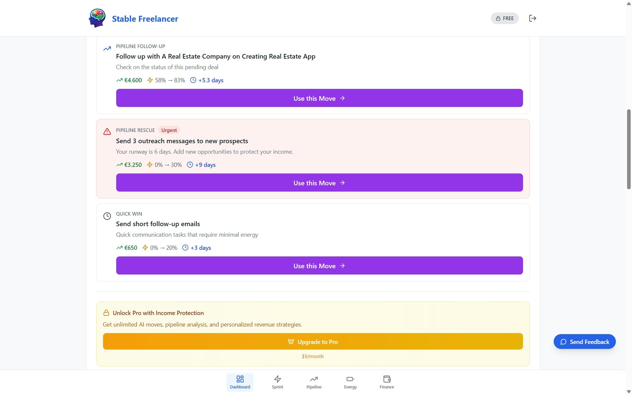Use the Real Estate follow-up move

319,98
